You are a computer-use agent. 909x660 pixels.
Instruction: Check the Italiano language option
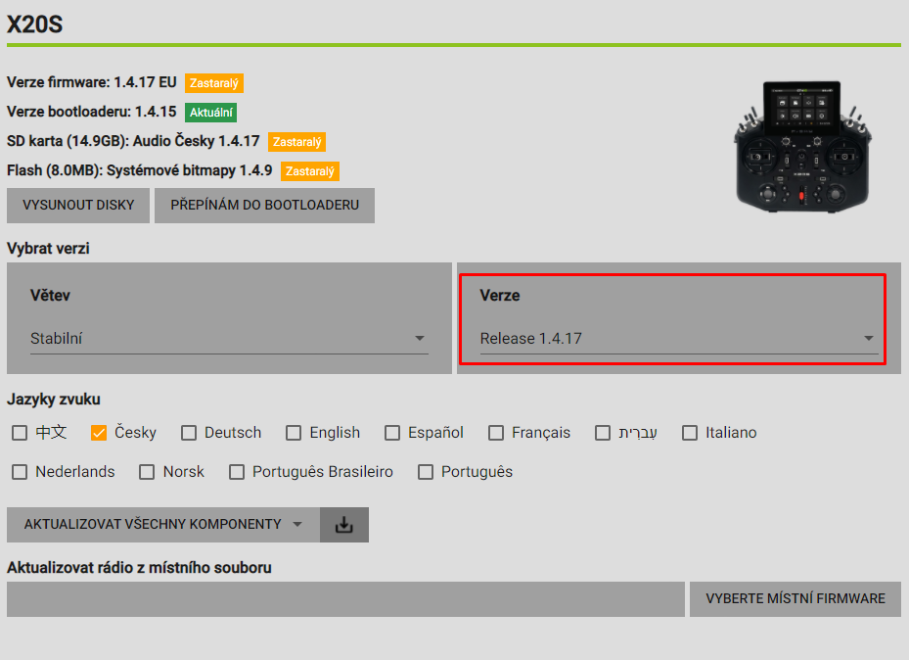[690, 433]
